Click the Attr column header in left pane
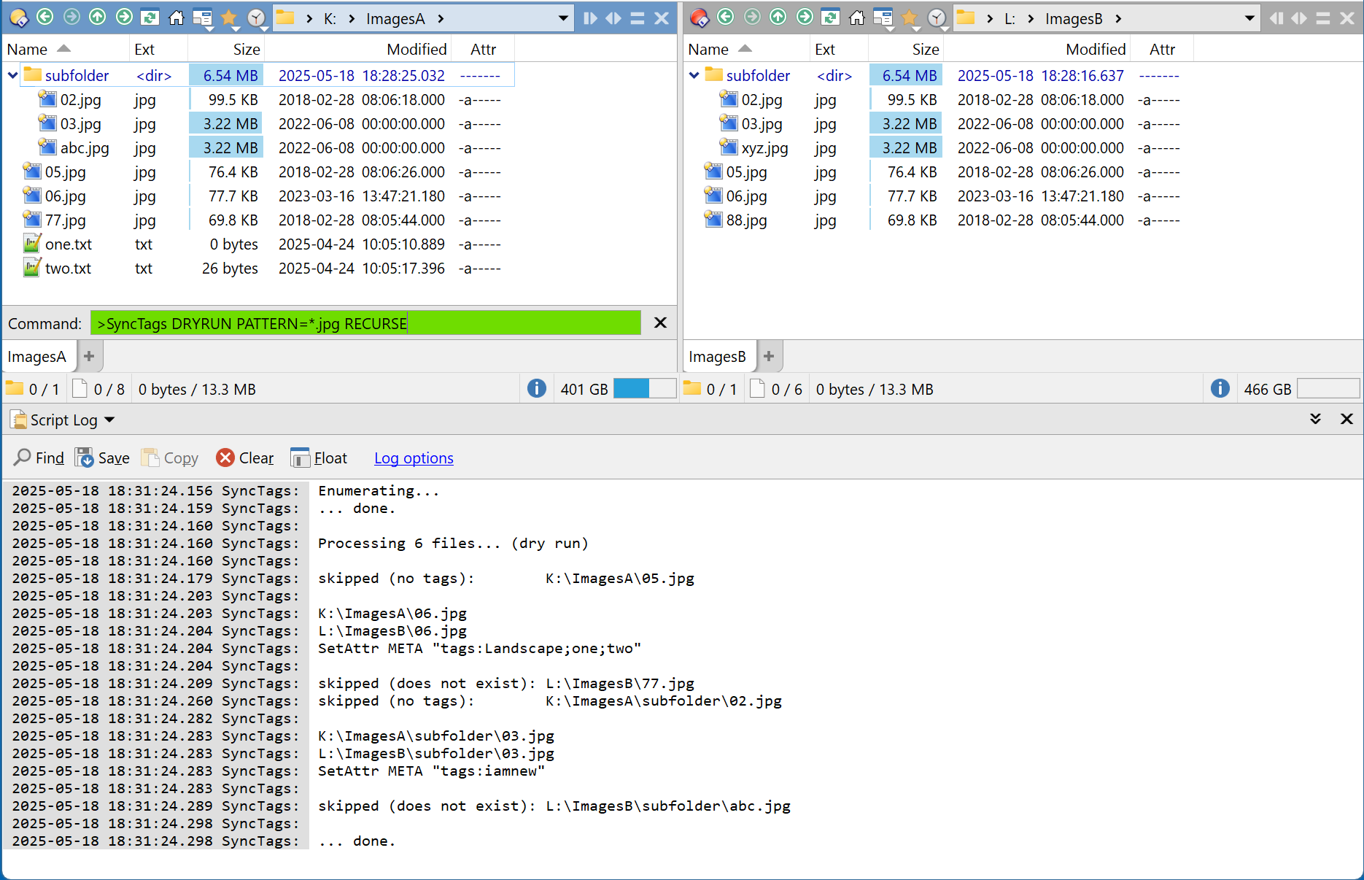 pos(483,50)
